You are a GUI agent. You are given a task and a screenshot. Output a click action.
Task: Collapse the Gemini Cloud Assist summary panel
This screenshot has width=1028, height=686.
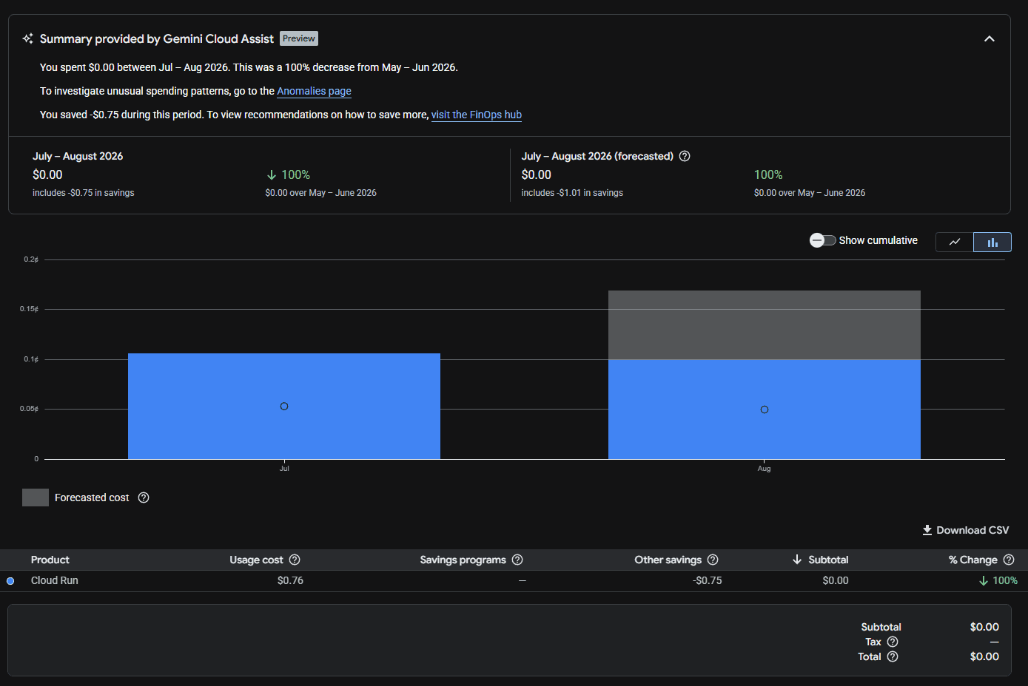coord(989,38)
